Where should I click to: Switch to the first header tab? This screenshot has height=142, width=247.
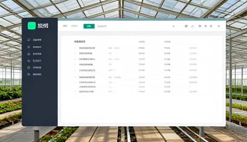[65, 26]
